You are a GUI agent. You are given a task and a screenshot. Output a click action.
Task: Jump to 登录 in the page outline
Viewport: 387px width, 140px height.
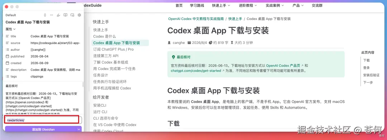coord(367,67)
